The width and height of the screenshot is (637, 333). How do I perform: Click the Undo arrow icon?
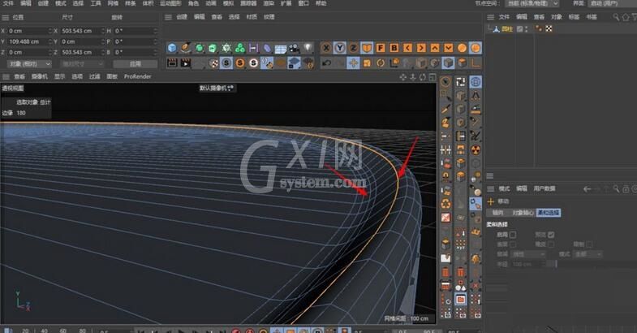(326, 63)
